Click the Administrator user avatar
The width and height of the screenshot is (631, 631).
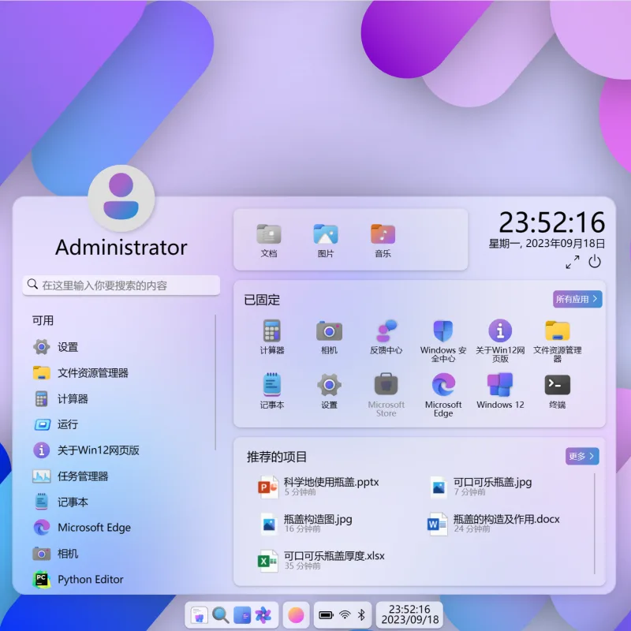click(121, 198)
